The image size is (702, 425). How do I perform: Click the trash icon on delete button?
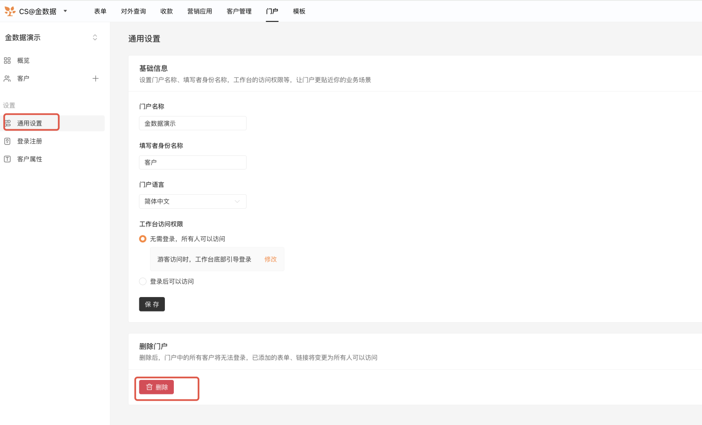point(149,387)
